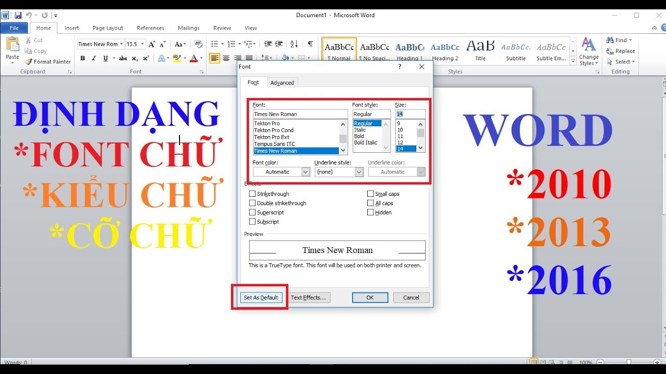Open the ribbon font size dropdown
666x374 pixels.
click(143, 44)
